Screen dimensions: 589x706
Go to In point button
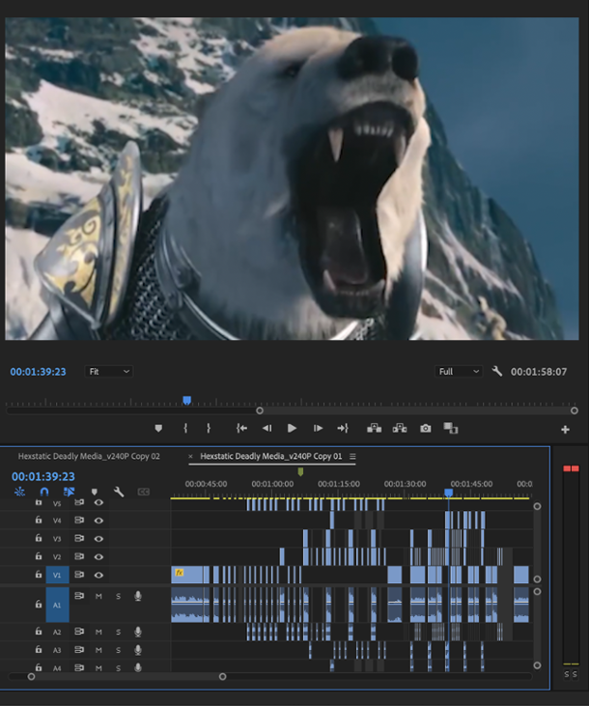(x=241, y=428)
